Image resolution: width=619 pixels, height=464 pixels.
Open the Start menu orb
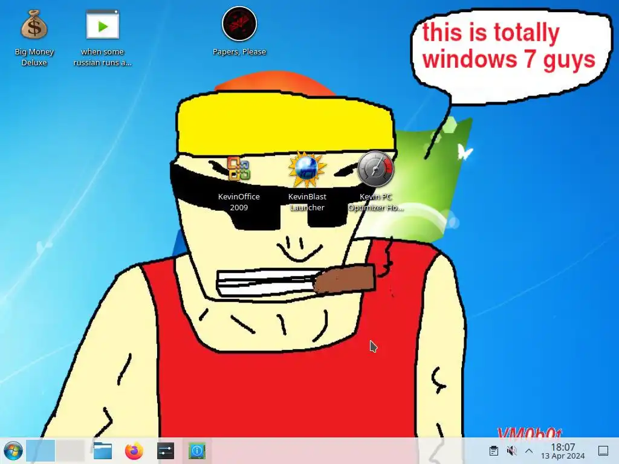[x=13, y=451]
